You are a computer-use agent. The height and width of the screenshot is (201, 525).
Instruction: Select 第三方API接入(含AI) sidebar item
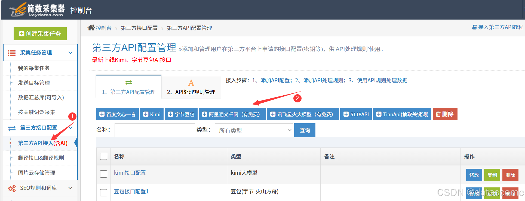[43, 143]
